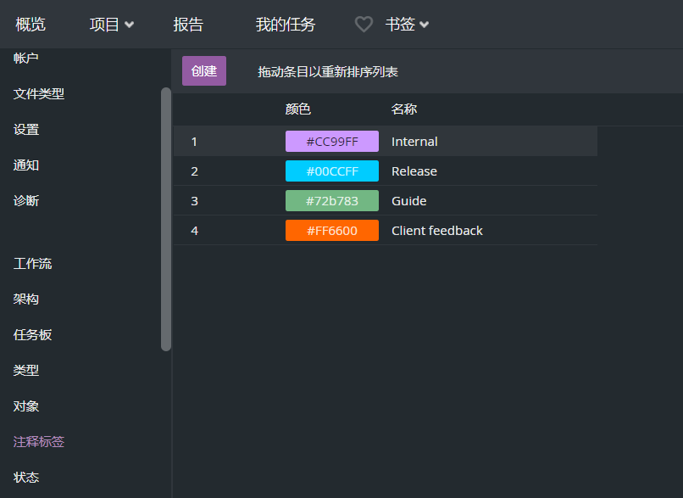Viewport: 683px width, 498px height.
Task: Navigate to 工作流 settings
Action: tap(32, 264)
